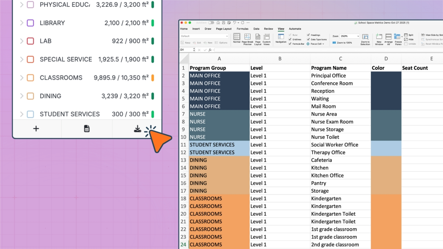
Task: Click Arrange All in the ribbon
Action: point(388,39)
